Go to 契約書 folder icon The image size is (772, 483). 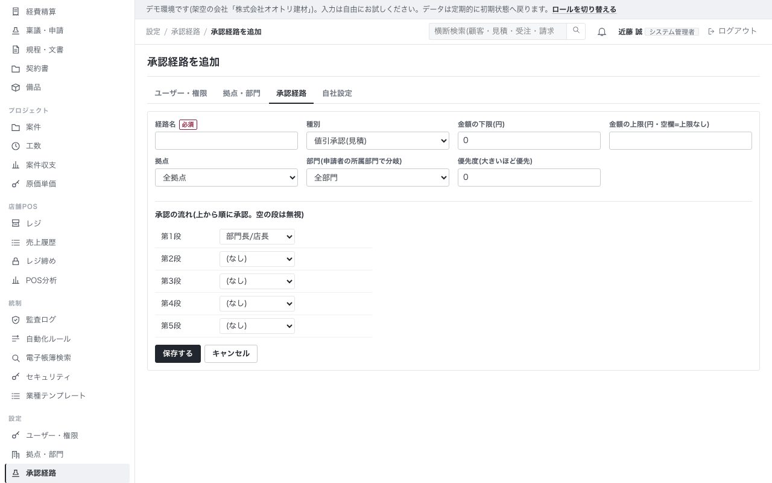point(16,68)
